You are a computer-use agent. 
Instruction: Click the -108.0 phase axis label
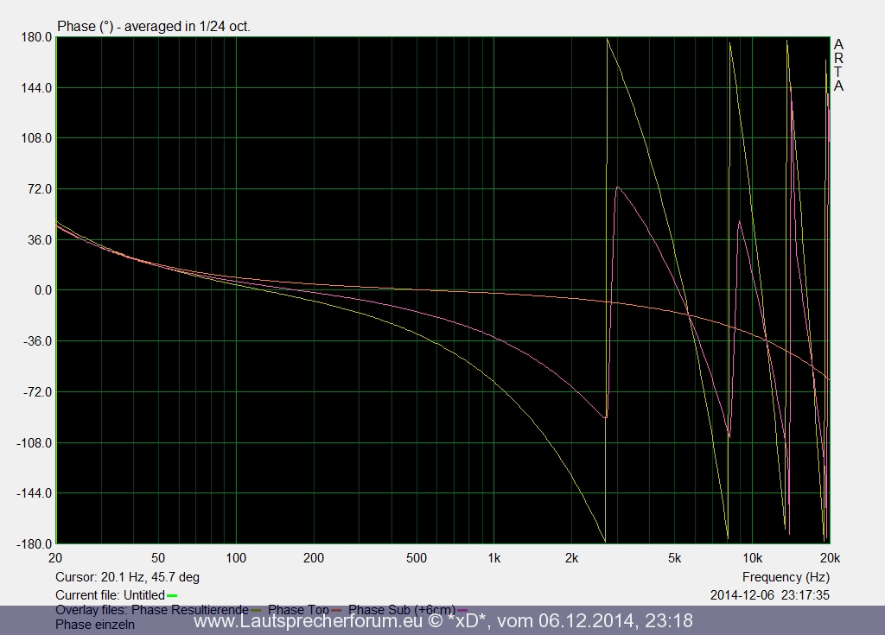click(x=33, y=443)
